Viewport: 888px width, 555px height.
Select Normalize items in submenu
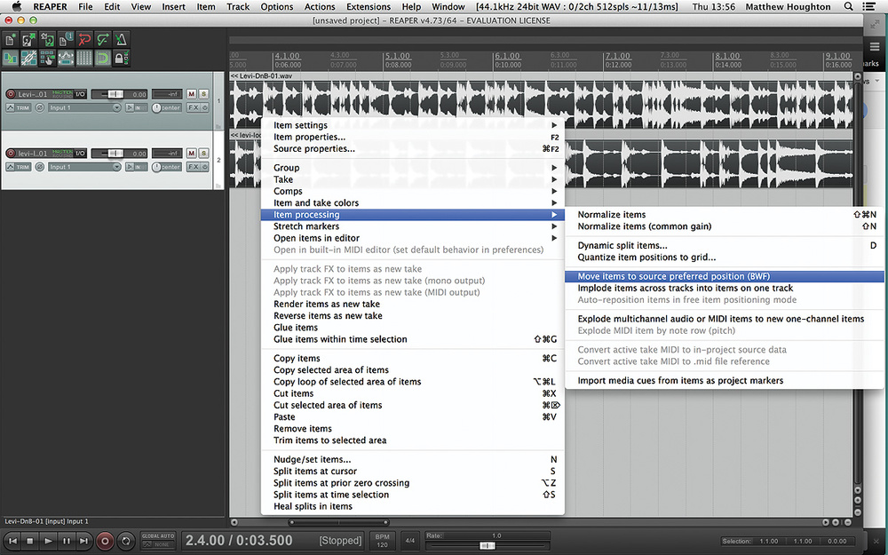tap(725, 215)
